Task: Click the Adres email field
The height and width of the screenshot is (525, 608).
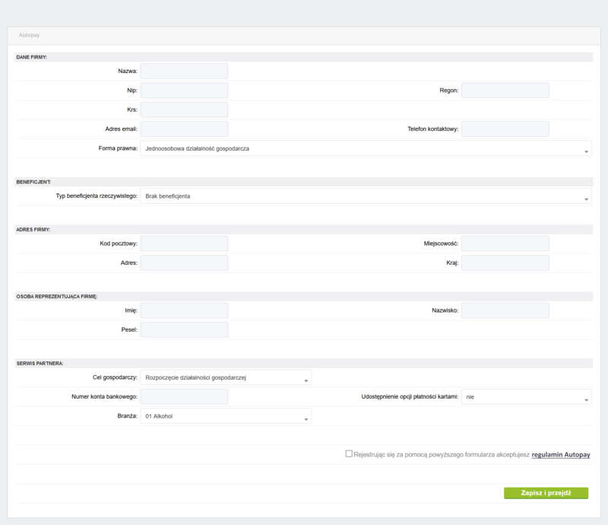Action: pyautogui.click(x=184, y=129)
